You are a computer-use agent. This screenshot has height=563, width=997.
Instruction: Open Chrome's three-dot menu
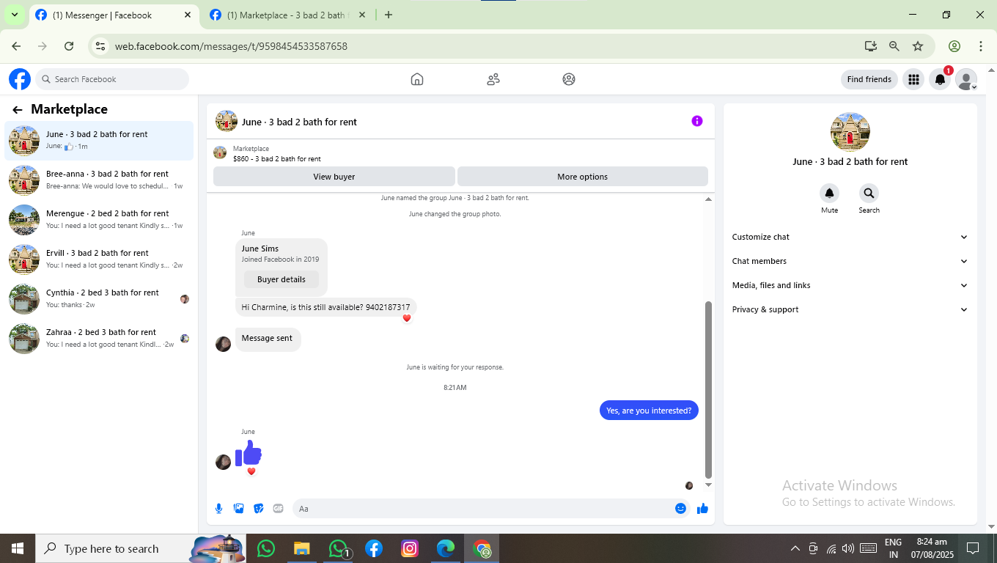tap(981, 46)
